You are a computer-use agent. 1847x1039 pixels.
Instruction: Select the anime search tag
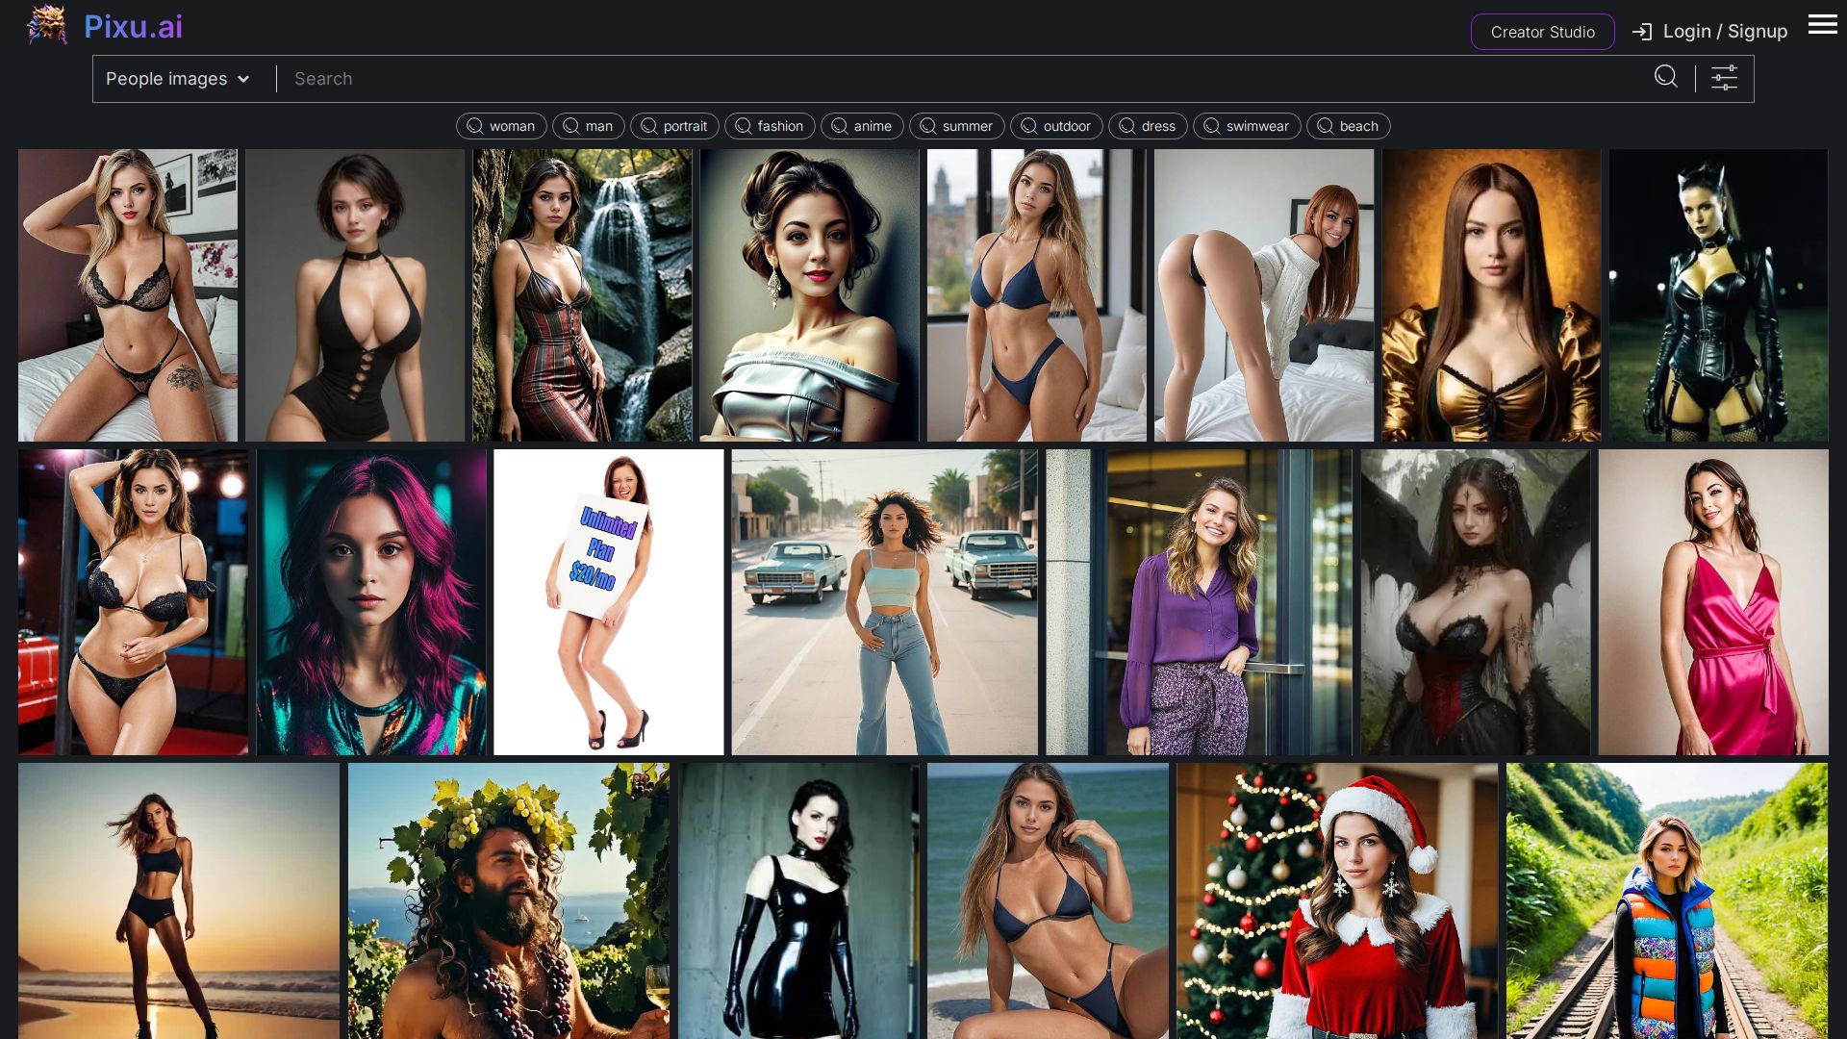click(862, 126)
